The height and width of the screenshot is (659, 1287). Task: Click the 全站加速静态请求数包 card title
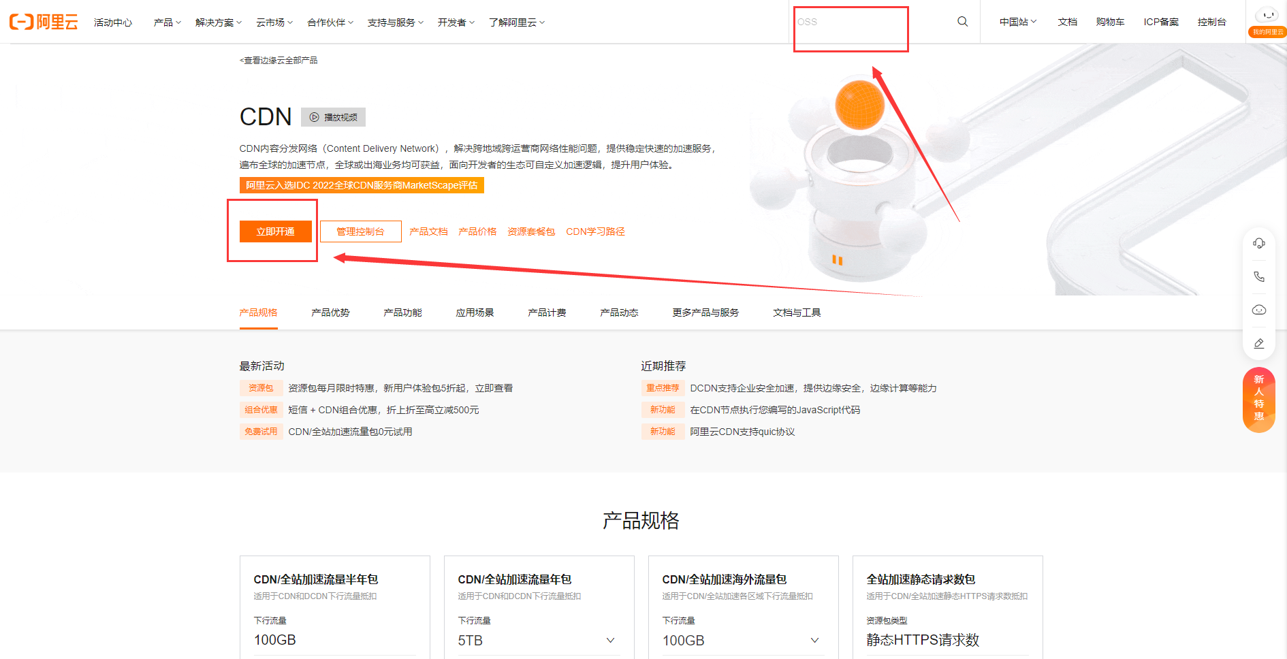tap(921, 579)
